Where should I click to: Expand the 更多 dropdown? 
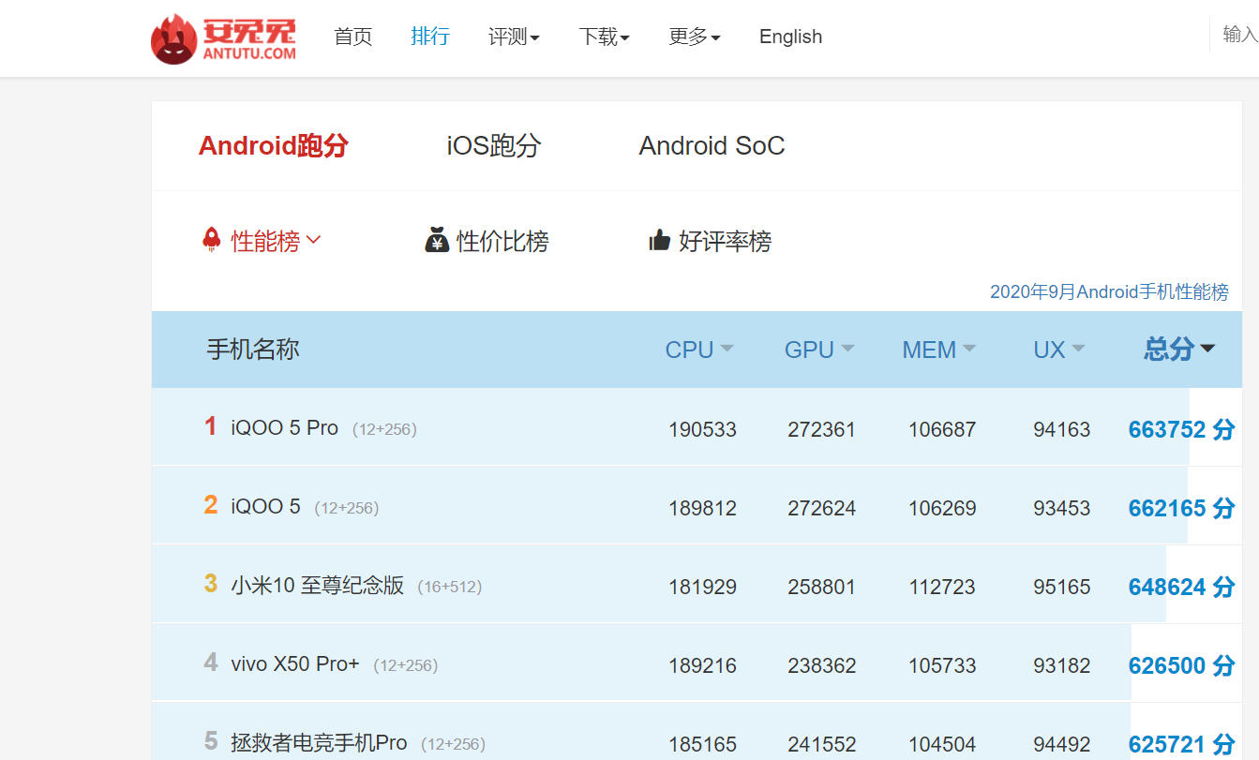point(695,37)
